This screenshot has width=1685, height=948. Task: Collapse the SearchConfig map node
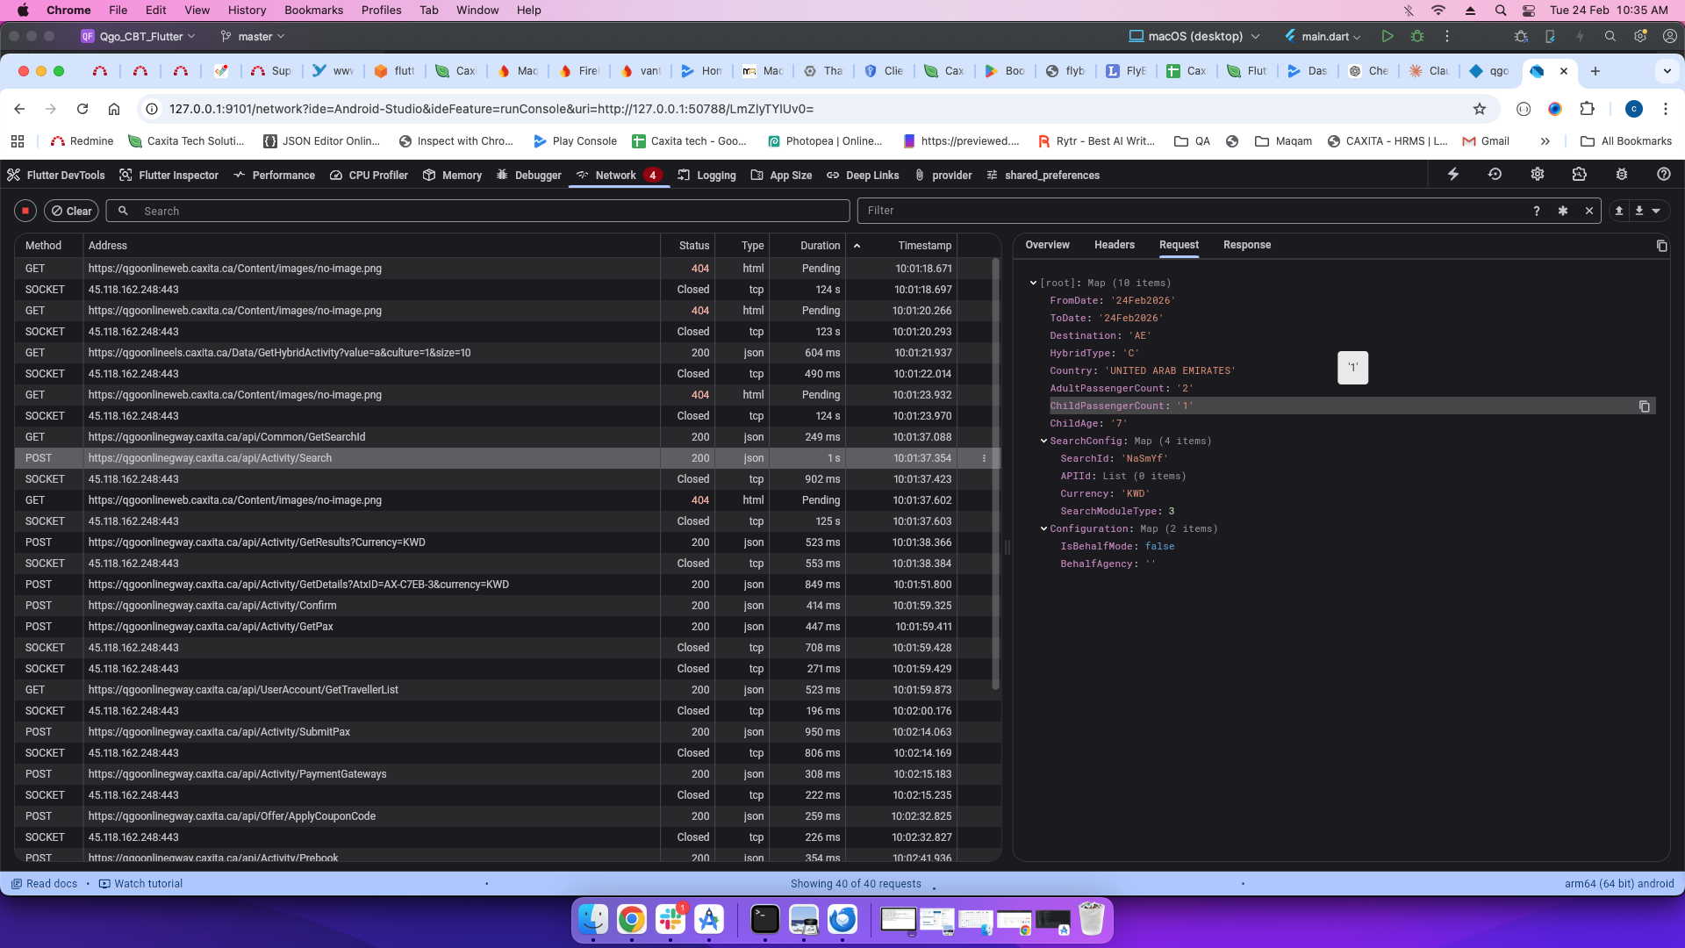tap(1043, 442)
